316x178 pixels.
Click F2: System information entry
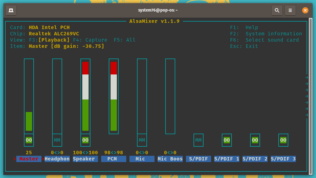click(x=266, y=34)
